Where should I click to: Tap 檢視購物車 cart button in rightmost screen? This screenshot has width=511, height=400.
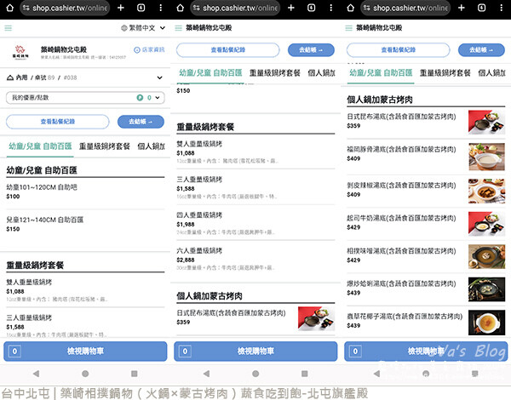click(x=426, y=351)
